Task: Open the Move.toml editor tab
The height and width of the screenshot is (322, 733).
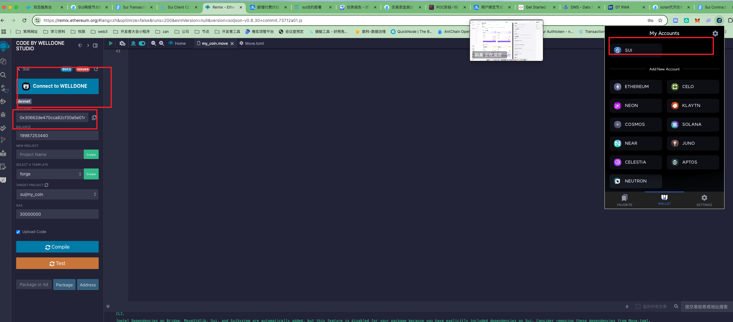Action: (252, 43)
